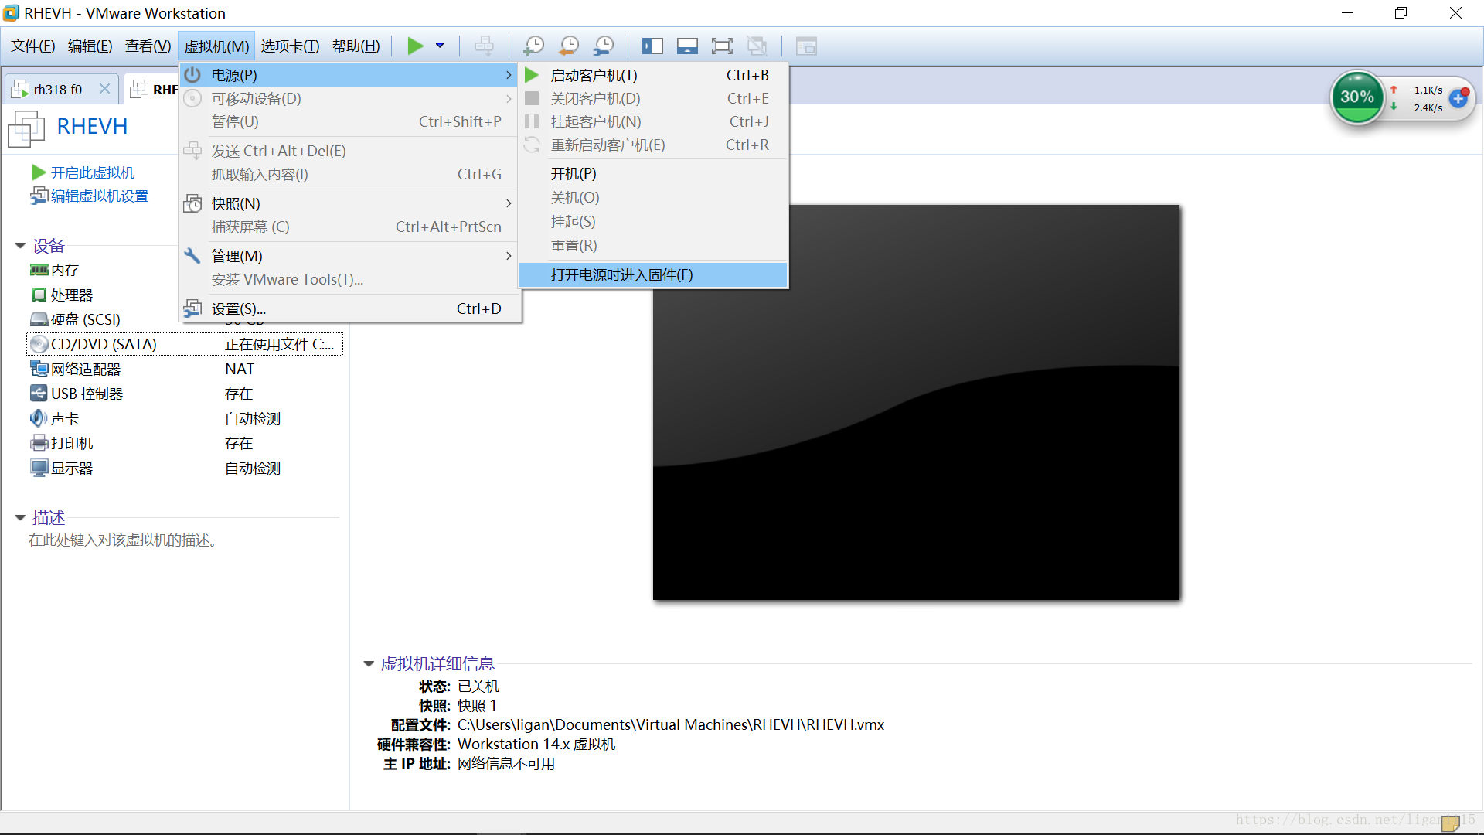
Task: Click the VM black screen preview thumbnail
Action: 916,402
